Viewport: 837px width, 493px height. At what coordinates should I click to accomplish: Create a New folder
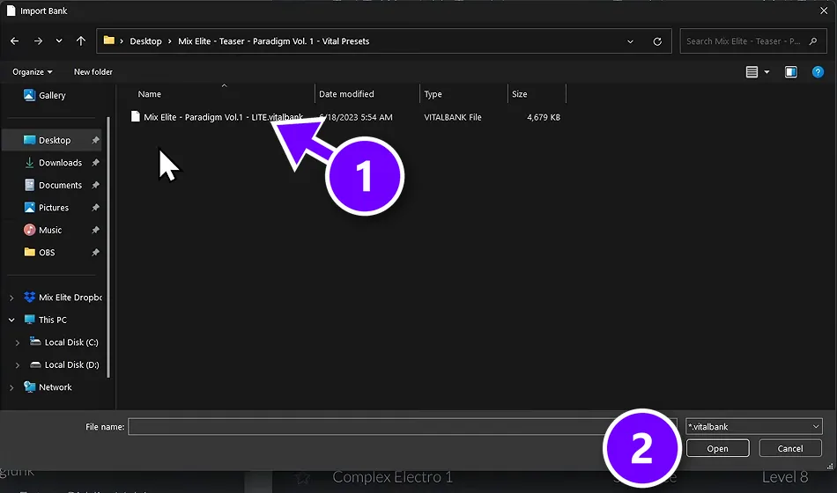pyautogui.click(x=93, y=71)
